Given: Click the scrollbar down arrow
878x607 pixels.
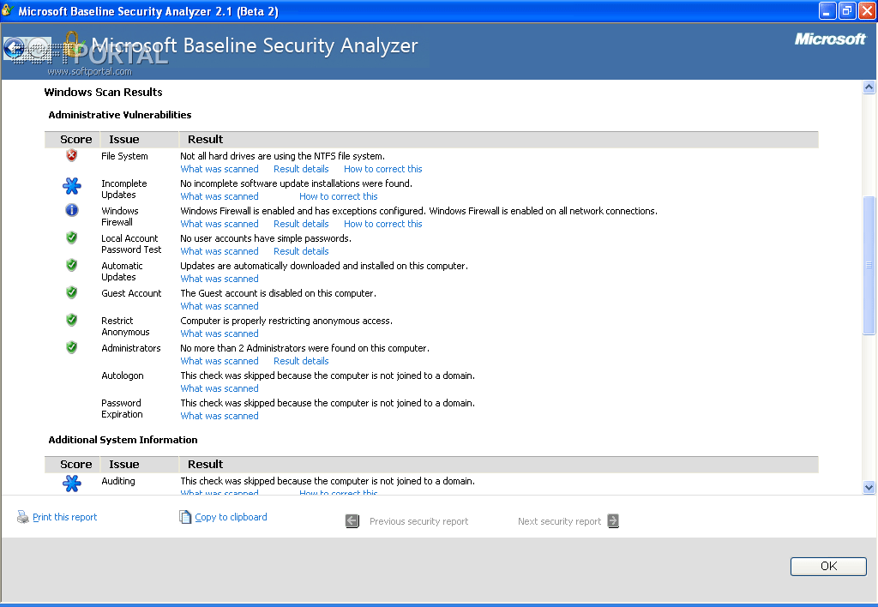Looking at the screenshot, I should tap(869, 487).
